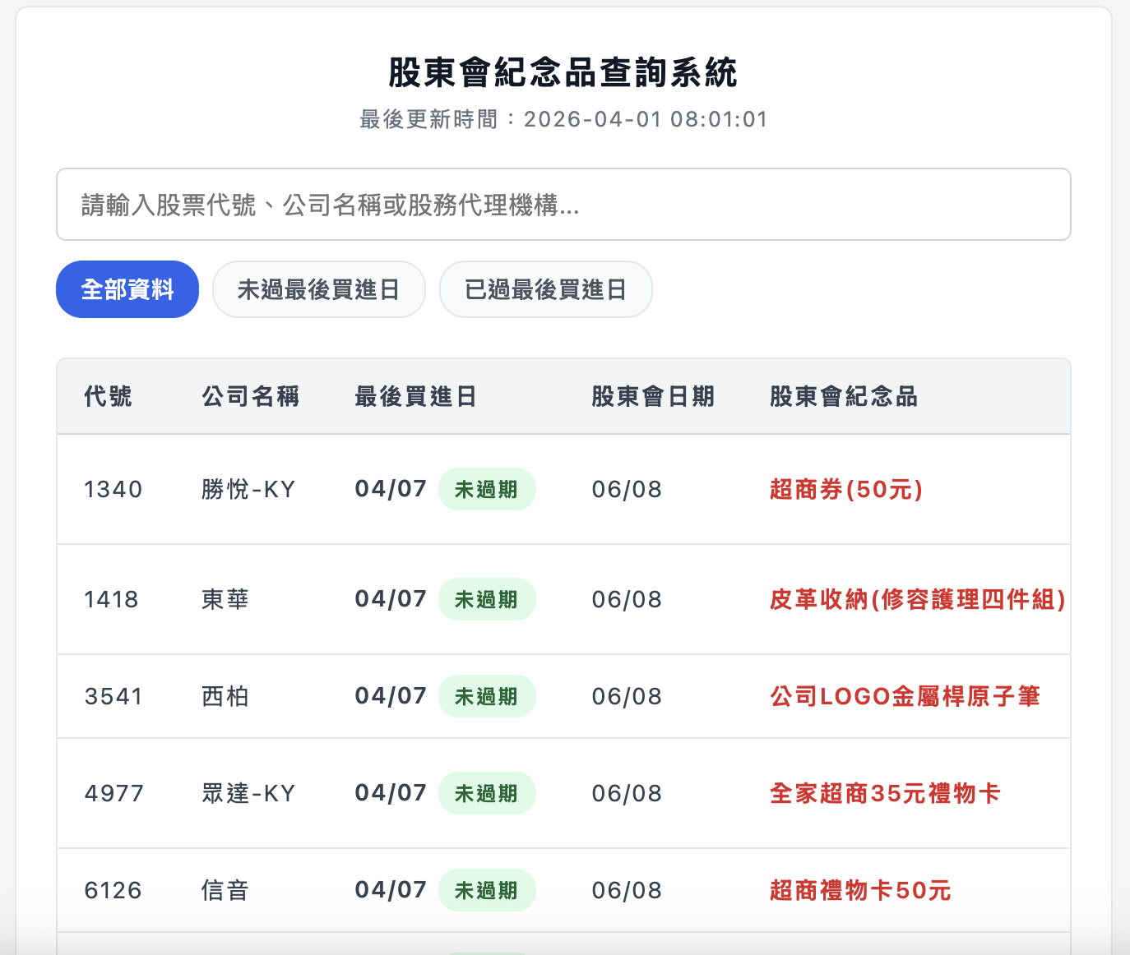Viewport: 1130px width, 955px height.
Task: Click 06/08 meeting date in 4977 row
Action: click(627, 794)
